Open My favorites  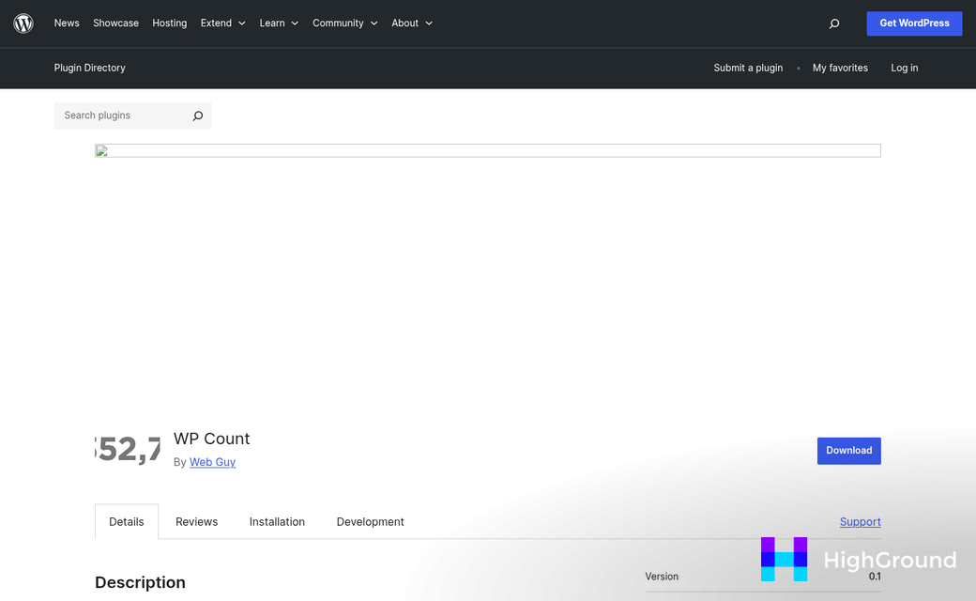(840, 68)
